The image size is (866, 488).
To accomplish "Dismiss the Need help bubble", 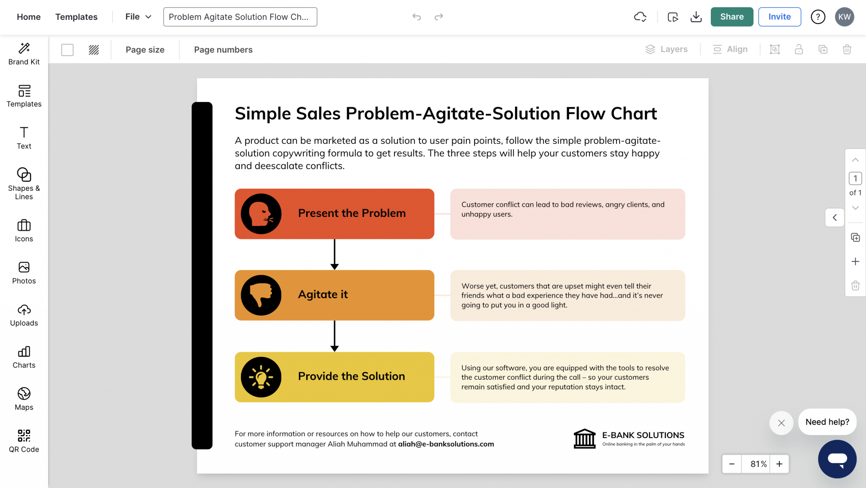I will [x=781, y=423].
